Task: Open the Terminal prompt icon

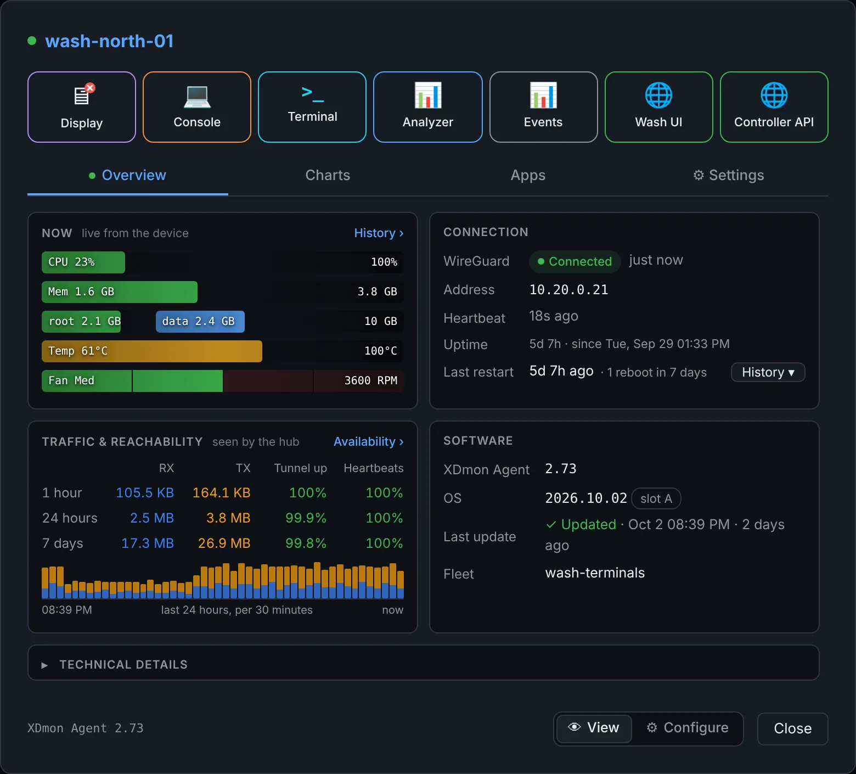Action: pyautogui.click(x=312, y=93)
